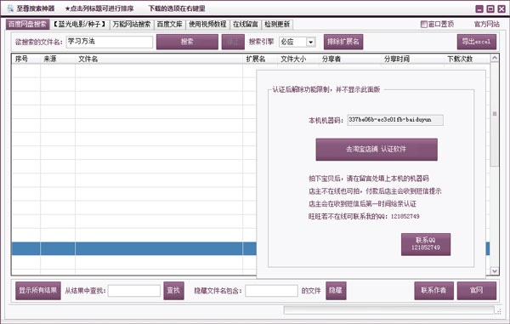Sort by the 扩展名 column header

coord(260,59)
